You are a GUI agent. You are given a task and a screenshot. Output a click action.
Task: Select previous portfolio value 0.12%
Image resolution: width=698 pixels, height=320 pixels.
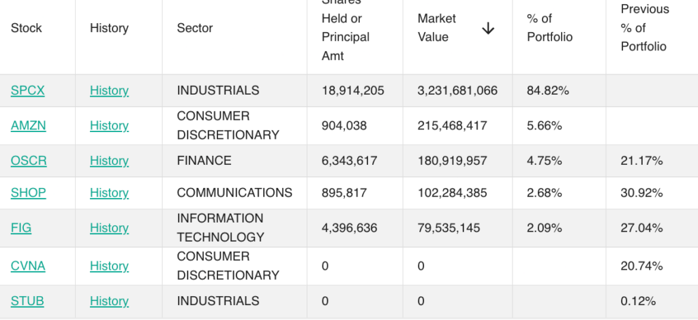638,301
